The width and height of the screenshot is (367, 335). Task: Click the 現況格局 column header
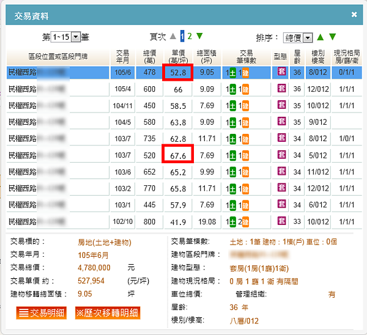347,57
